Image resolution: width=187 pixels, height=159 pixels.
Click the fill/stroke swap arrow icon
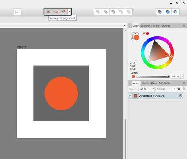[137, 33]
